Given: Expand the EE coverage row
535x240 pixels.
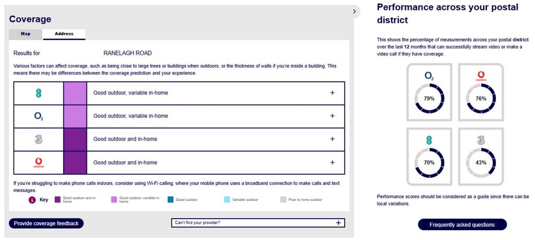Looking at the screenshot, I should point(332,93).
